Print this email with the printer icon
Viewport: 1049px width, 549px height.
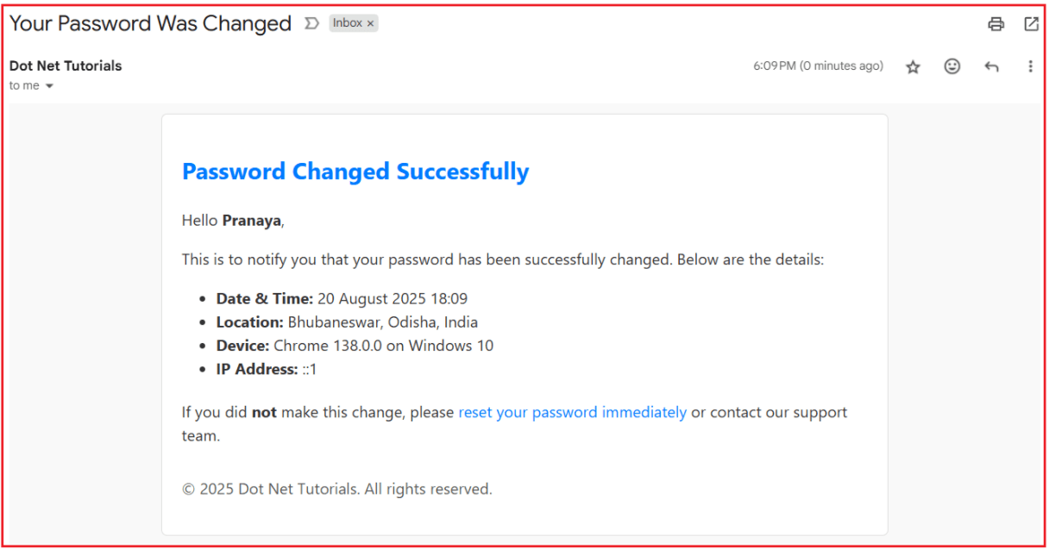[996, 24]
